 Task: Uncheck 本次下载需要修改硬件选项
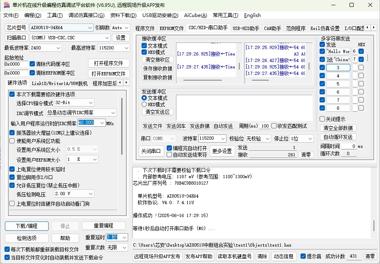12,94
